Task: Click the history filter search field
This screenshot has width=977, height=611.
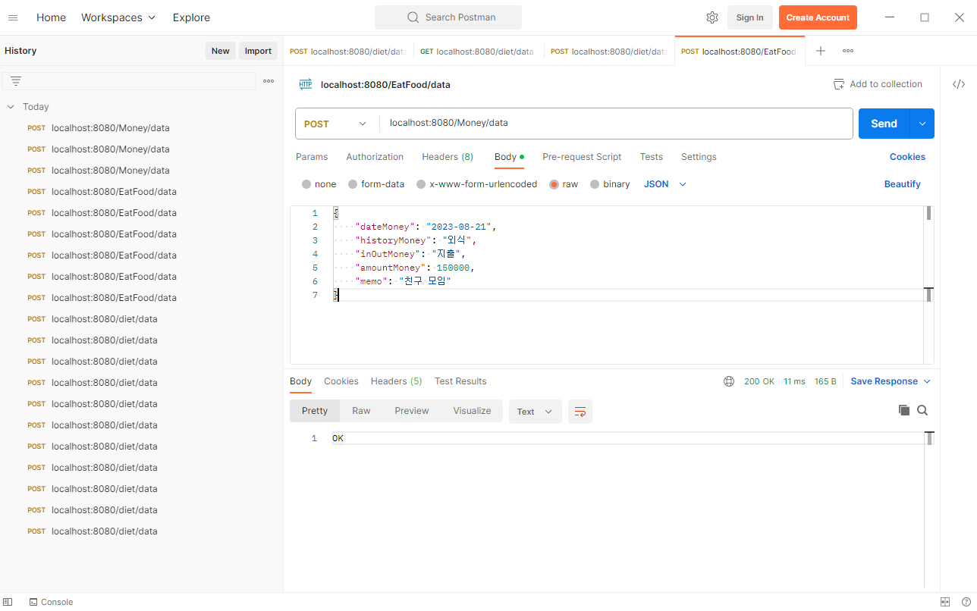Action: coord(129,81)
